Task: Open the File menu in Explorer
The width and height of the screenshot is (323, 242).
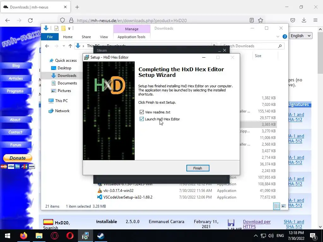Action: [50, 37]
